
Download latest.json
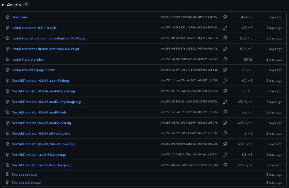click(x=19, y=17)
